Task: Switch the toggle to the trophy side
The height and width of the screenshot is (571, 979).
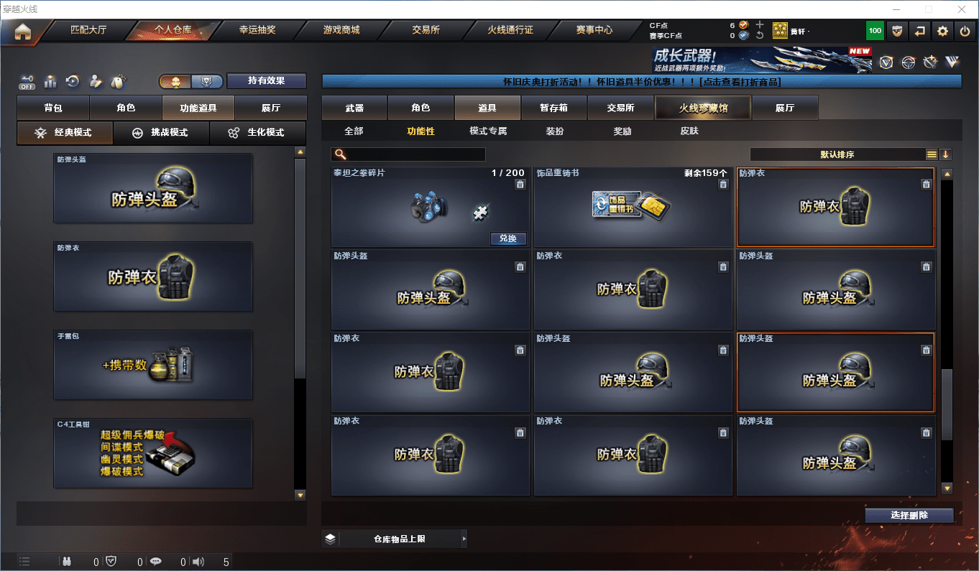Action: [x=206, y=81]
